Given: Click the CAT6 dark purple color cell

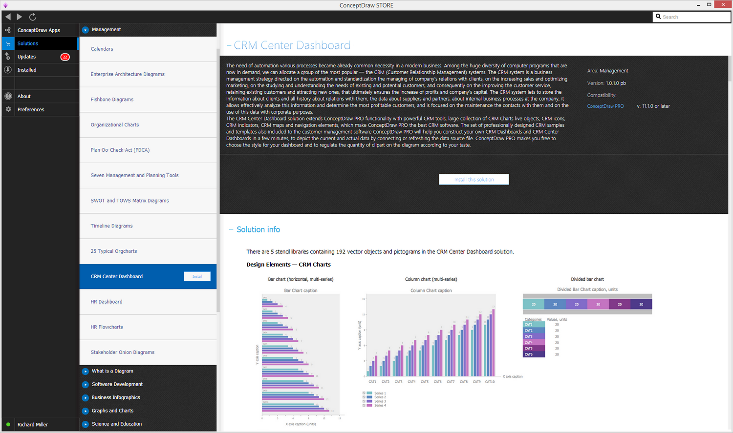Looking at the screenshot, I should click(x=534, y=354).
